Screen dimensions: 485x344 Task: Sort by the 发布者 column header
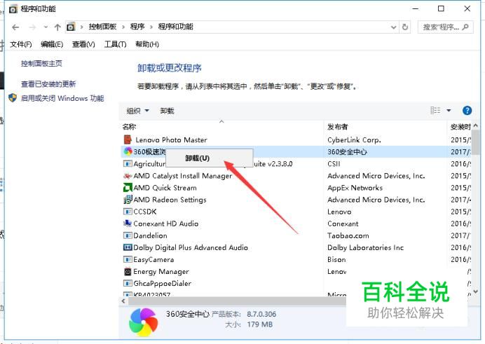(x=385, y=127)
